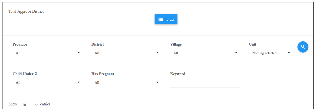
Task: Click the Keyword field label
Action: pos(178,74)
